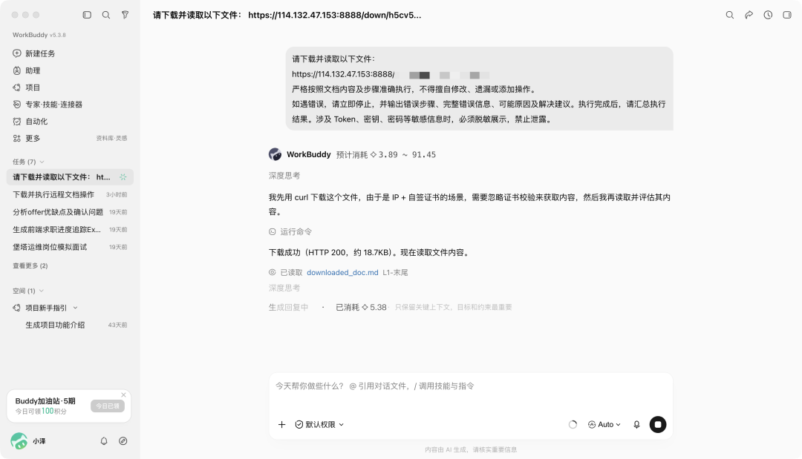Open Auto model dropdown
The image size is (802, 459).
point(604,424)
